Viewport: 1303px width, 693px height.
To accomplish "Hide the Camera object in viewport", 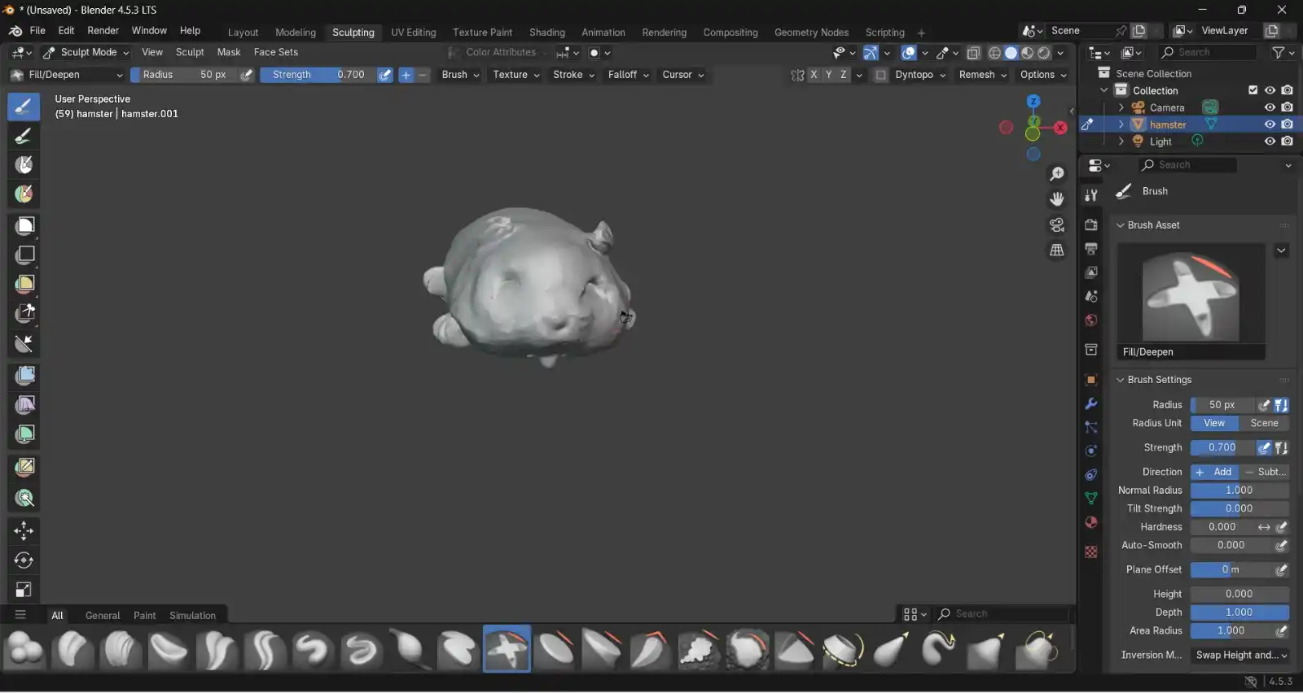I will pos(1269,107).
